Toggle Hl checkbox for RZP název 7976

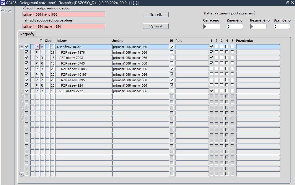pyautogui.click(x=172, y=52)
